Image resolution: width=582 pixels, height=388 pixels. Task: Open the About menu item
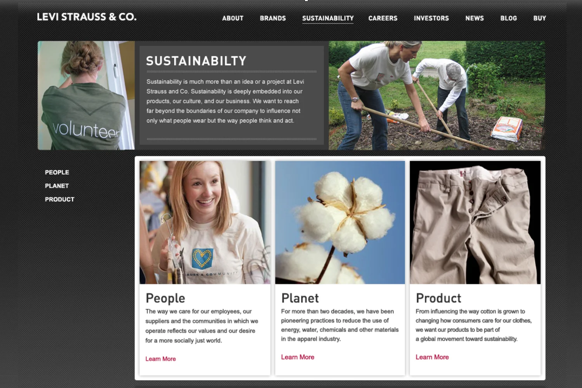pos(233,18)
